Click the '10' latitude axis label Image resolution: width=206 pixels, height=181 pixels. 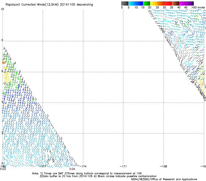point(2,9)
